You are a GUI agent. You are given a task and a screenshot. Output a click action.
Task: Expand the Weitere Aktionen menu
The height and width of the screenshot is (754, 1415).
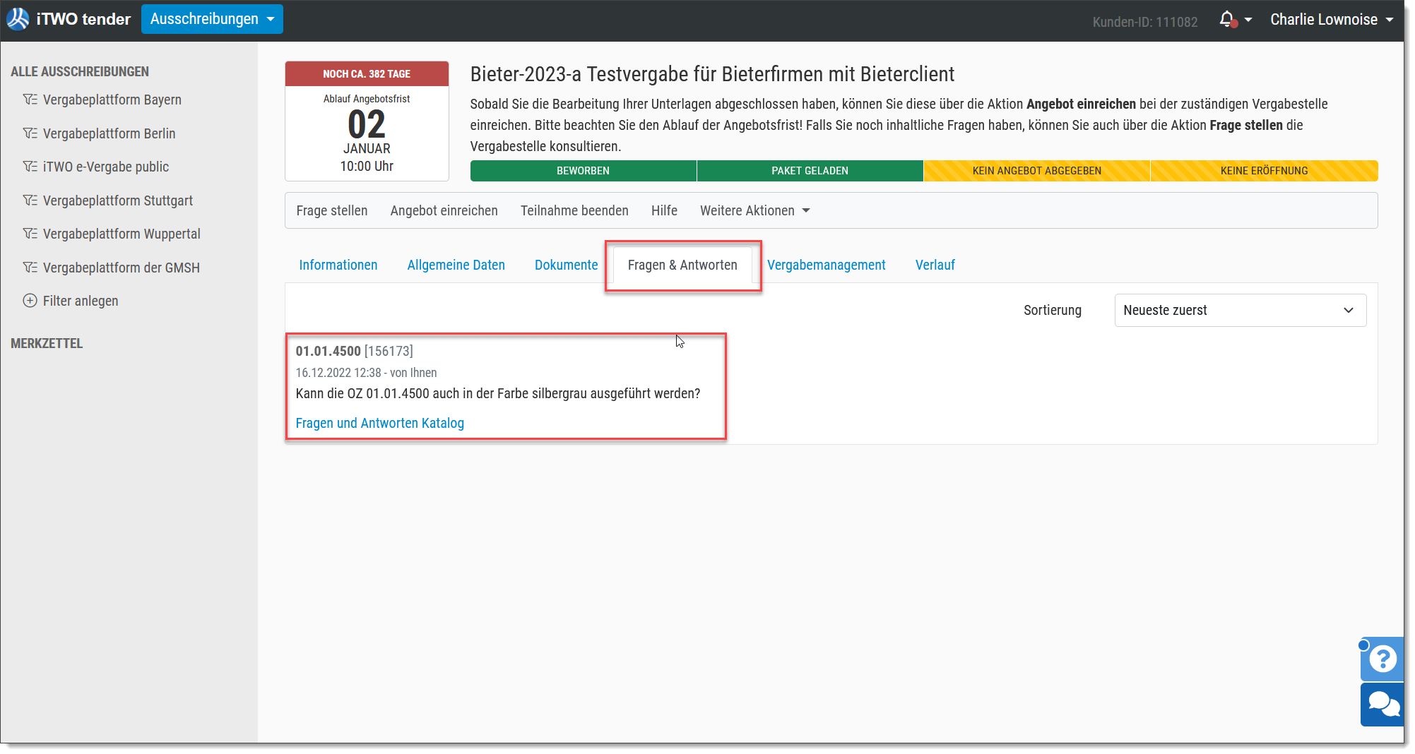click(x=754, y=210)
